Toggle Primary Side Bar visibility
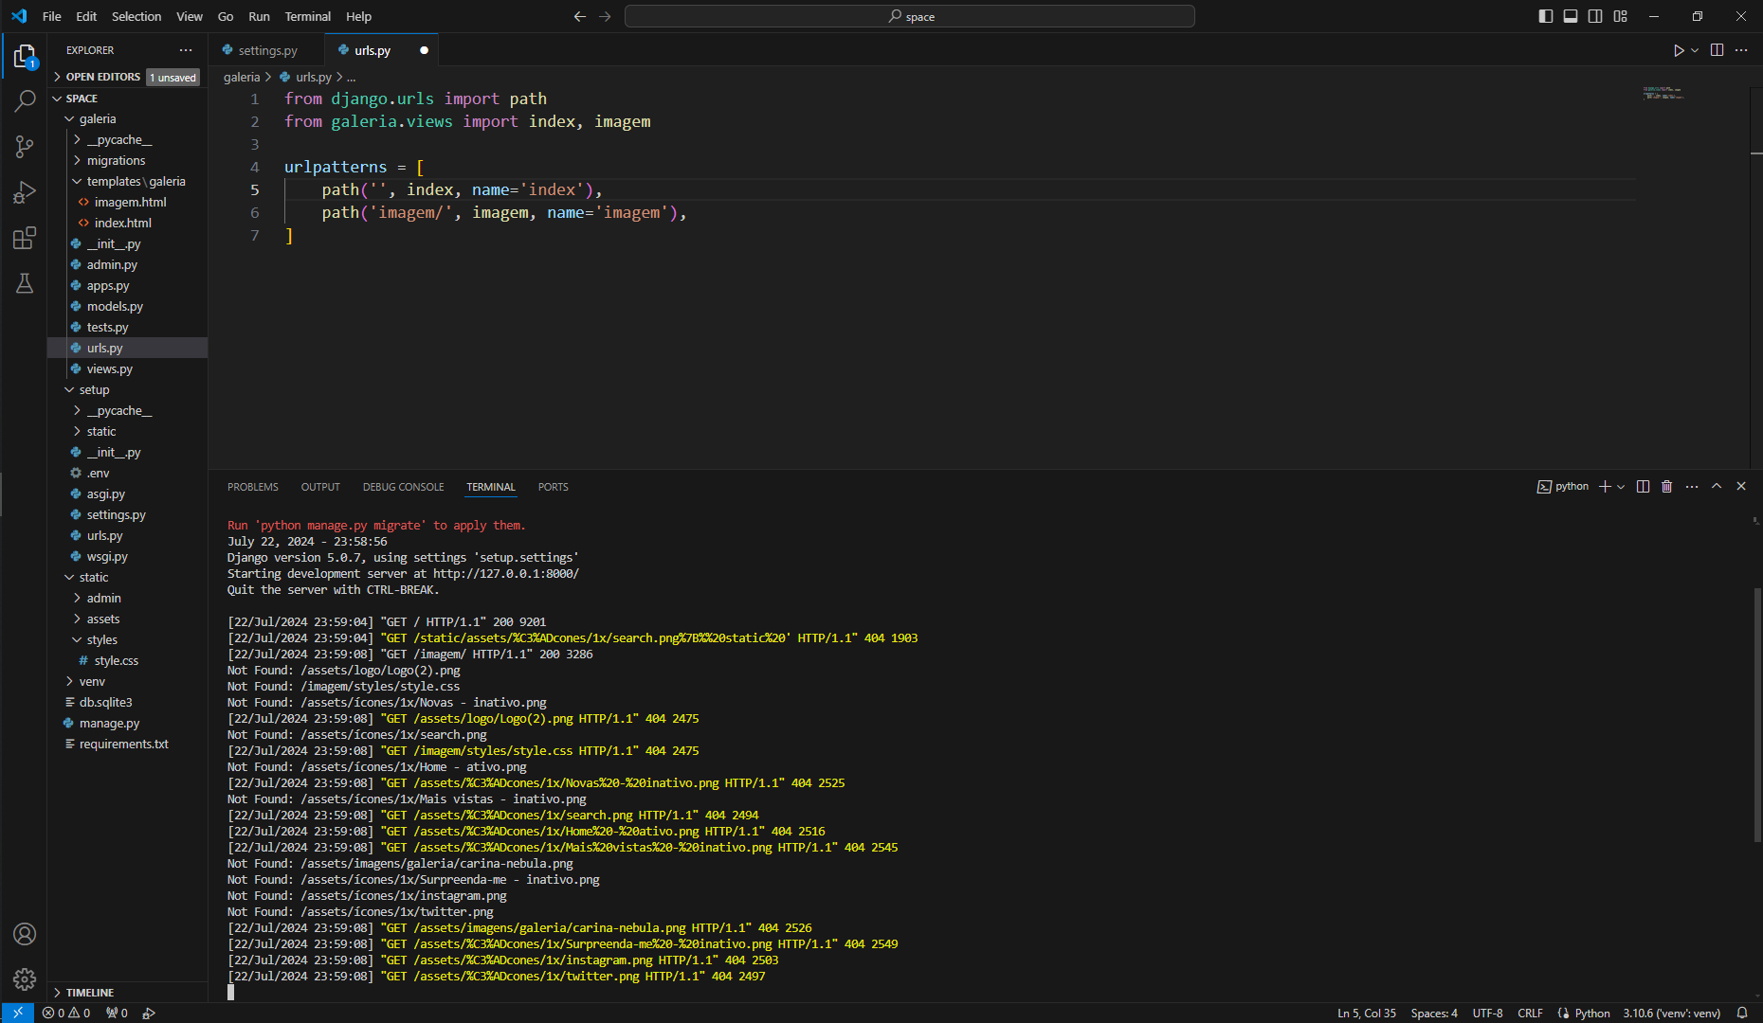Viewport: 1763px width, 1023px height. click(1546, 16)
